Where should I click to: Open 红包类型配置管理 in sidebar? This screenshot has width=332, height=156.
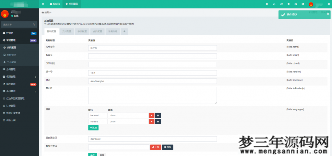click(19, 98)
